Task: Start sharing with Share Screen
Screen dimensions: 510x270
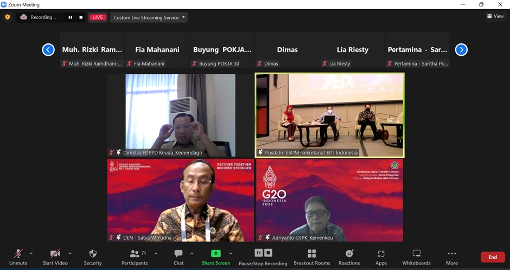Action: (215, 256)
